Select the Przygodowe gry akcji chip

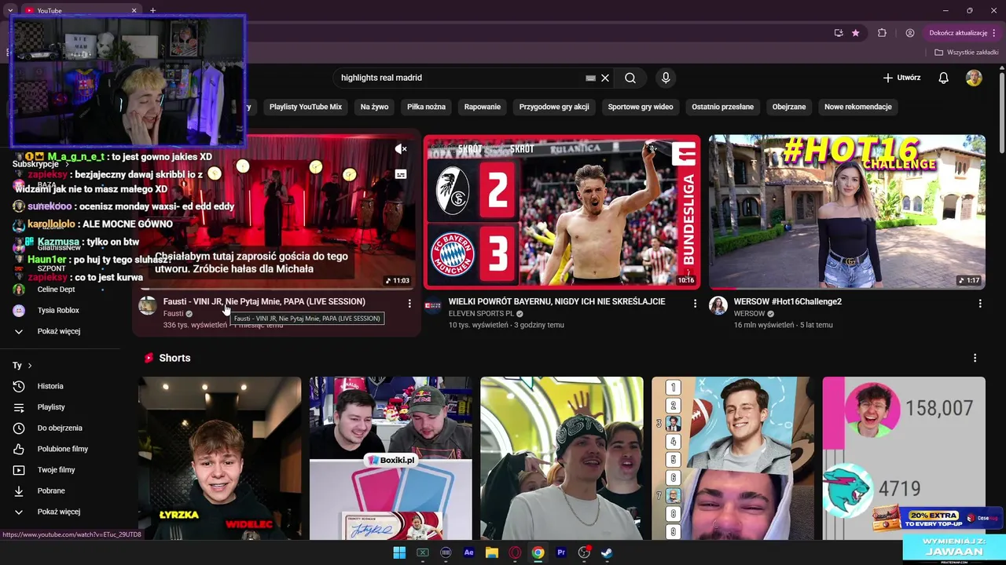554,107
